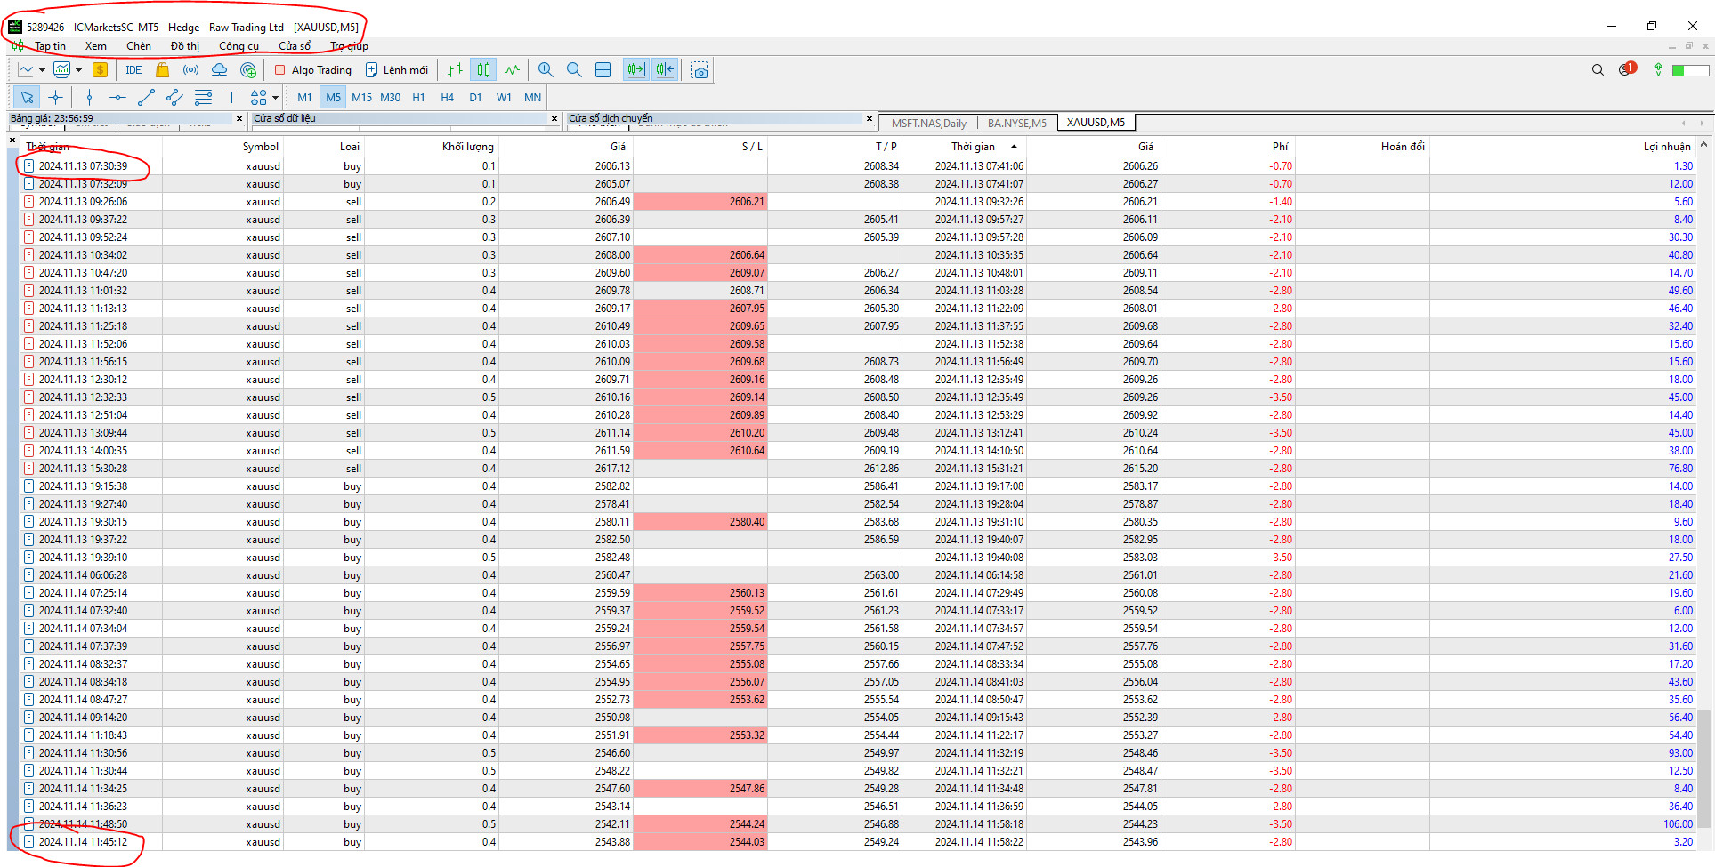Click the tile windows grid icon
The width and height of the screenshot is (1715, 867).
pyautogui.click(x=603, y=70)
